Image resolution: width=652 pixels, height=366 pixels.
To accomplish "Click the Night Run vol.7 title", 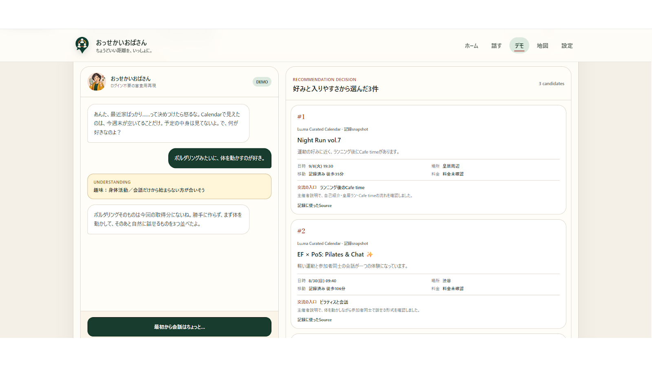I will coord(319,140).
